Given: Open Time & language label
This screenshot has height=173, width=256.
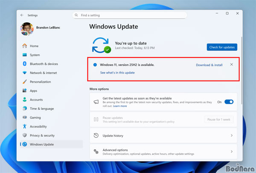Looking at the screenshot, I should 42,109.
